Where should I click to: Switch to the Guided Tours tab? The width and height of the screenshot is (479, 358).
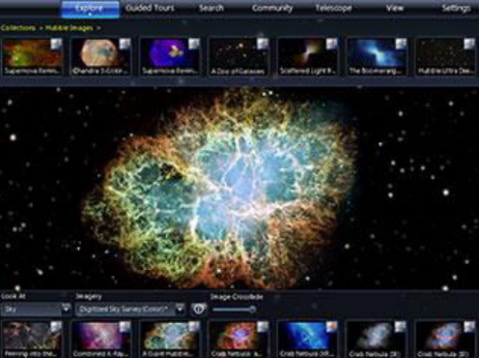pos(151,8)
